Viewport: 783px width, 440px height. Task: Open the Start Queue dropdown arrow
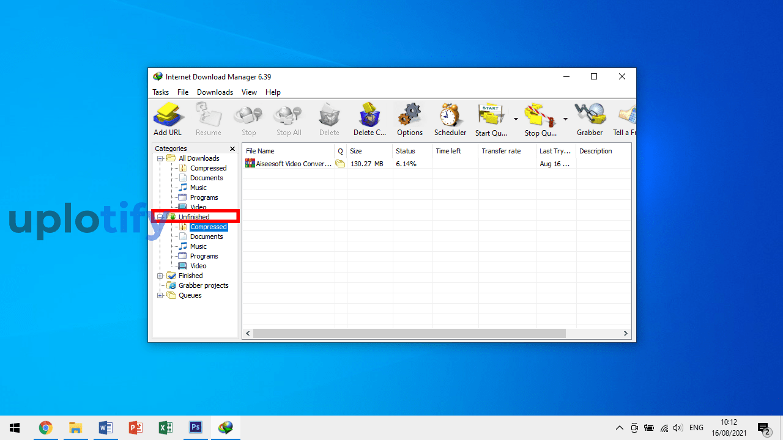(x=515, y=120)
